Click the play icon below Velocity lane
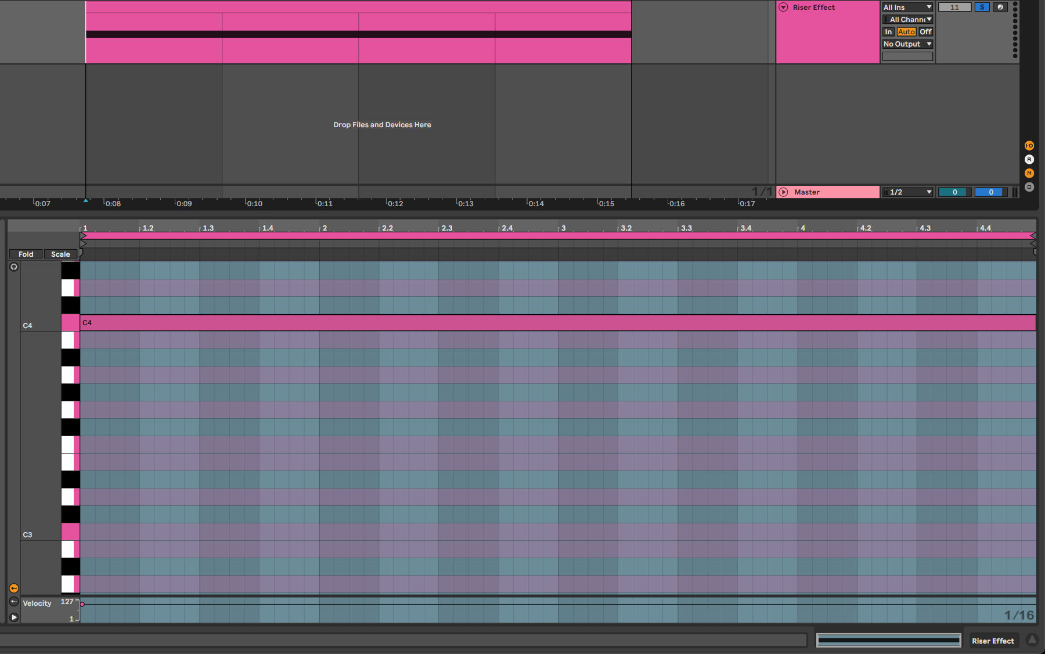This screenshot has height=654, width=1045. pyautogui.click(x=14, y=617)
